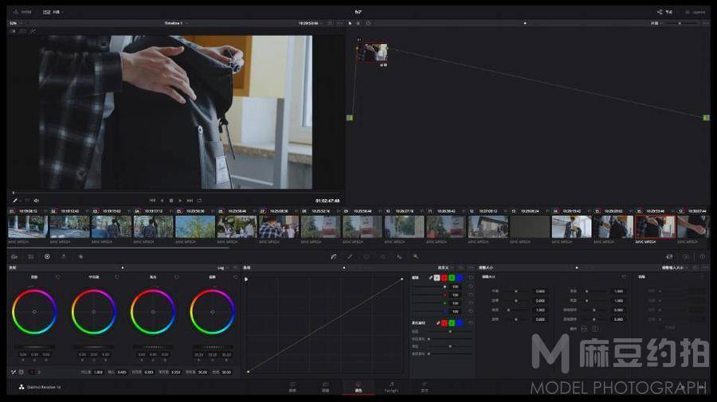Viewport: 717px width, 402px height.
Task: Open the node editor clip/timeline dropdown
Action: click(x=656, y=23)
